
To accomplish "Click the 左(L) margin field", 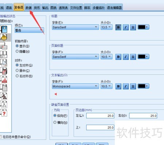I will click(100, 115).
